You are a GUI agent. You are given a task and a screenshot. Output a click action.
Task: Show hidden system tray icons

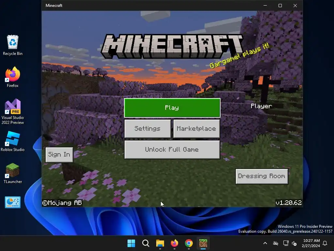[265, 243]
